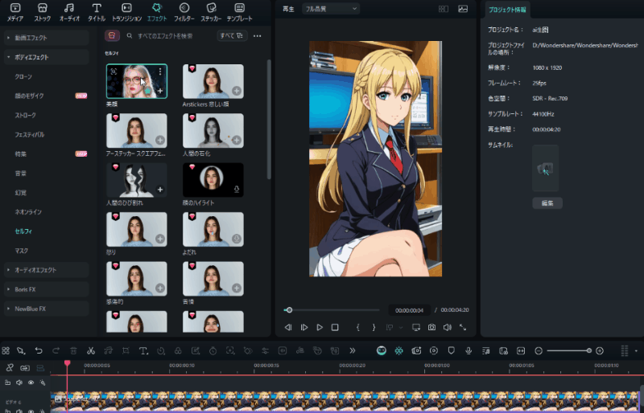Image resolution: width=644 pixels, height=413 pixels.
Task: Click the play button under the preview
Action: [320, 327]
